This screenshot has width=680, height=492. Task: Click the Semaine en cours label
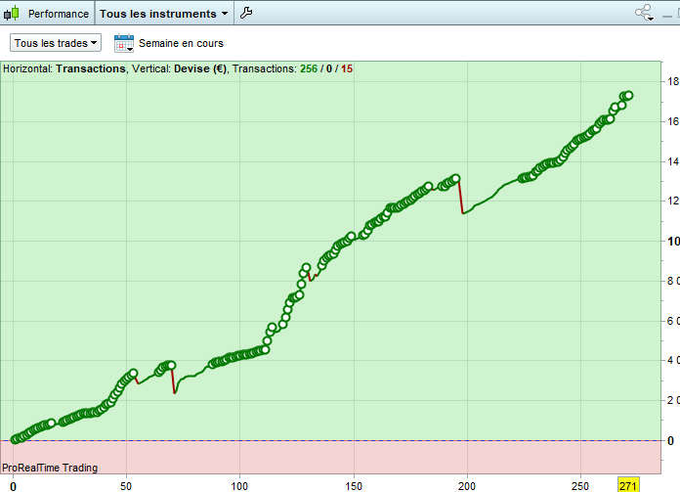(181, 43)
